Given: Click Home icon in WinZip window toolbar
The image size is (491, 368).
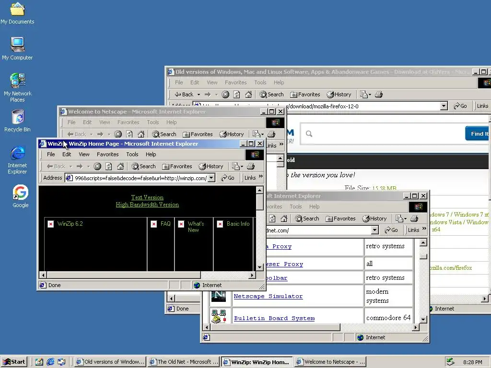Looking at the screenshot, I should [x=120, y=166].
